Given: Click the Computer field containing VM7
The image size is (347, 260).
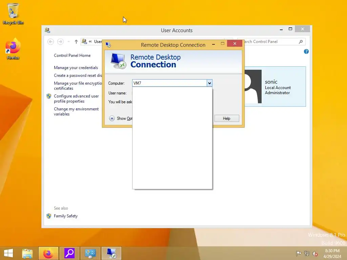Looking at the screenshot, I should 169,83.
